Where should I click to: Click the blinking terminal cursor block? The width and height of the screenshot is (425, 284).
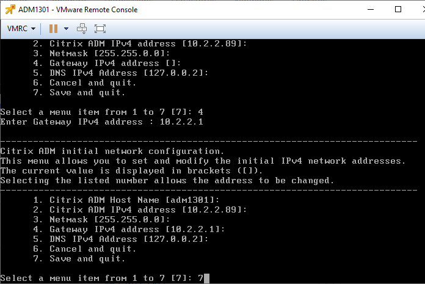(206, 279)
